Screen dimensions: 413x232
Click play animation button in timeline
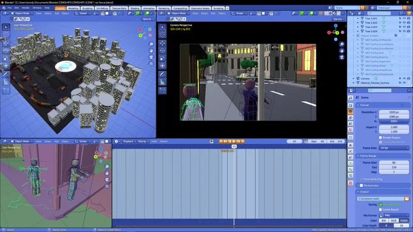coord(234,141)
